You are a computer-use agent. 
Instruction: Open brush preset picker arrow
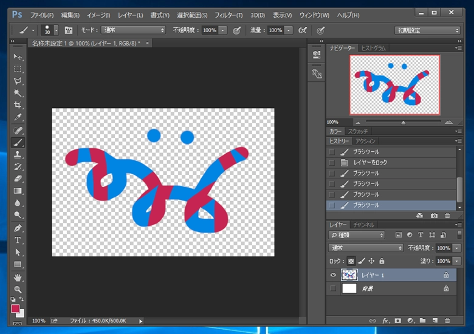click(56, 30)
